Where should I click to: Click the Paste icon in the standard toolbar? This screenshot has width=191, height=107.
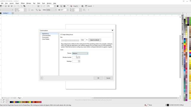point(24,6)
